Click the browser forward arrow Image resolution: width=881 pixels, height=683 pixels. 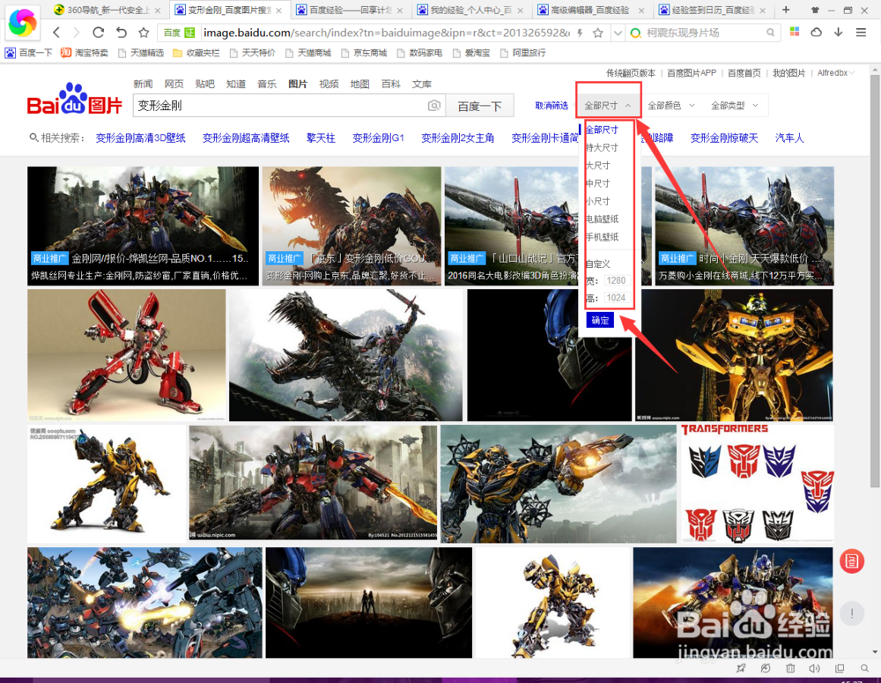[77, 33]
